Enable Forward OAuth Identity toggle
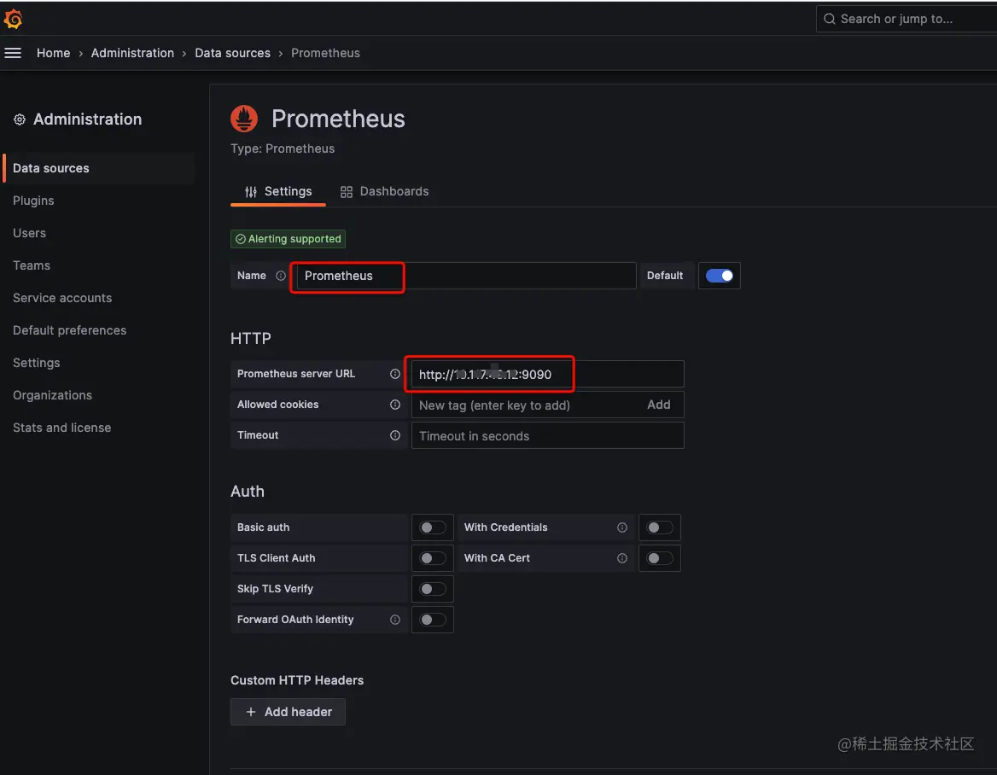 click(433, 620)
